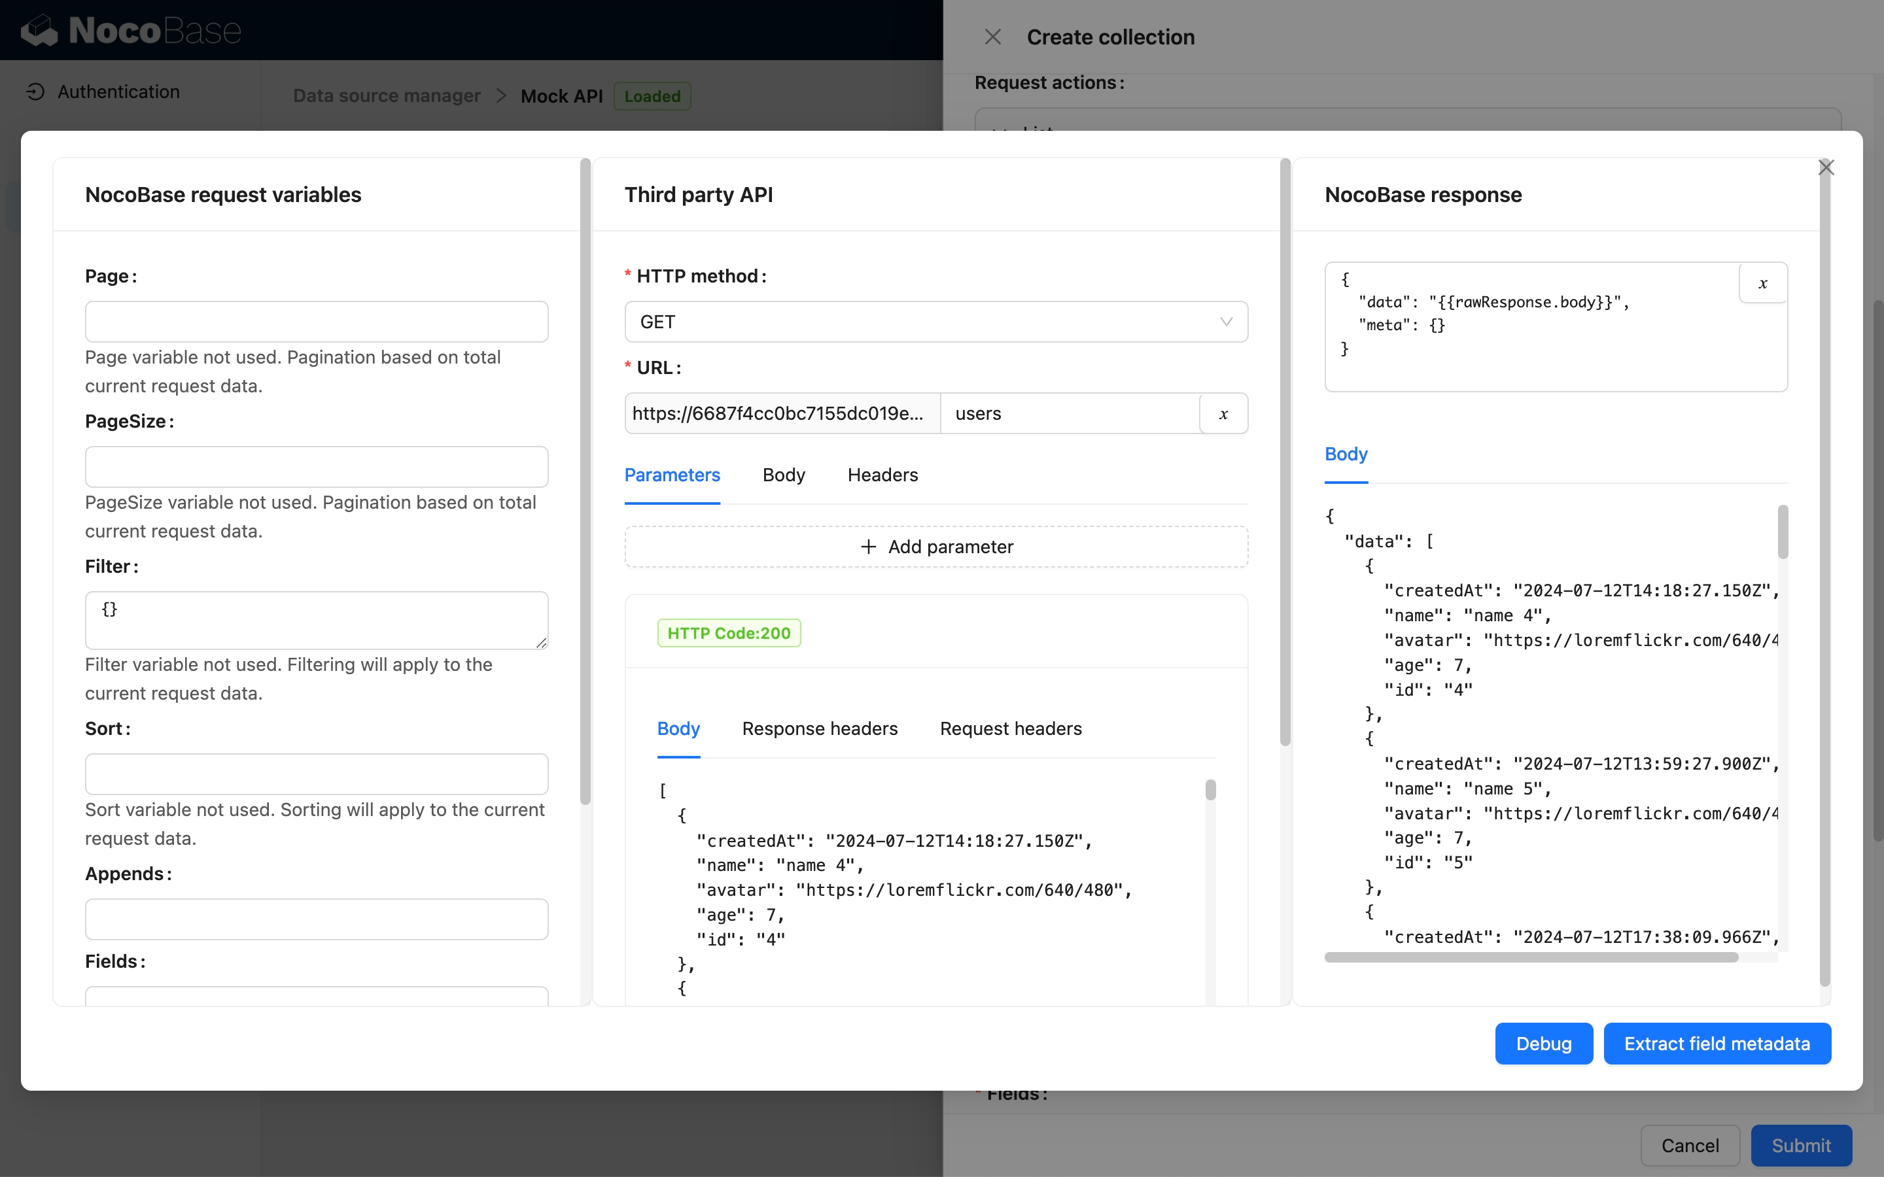Click the plus icon in Add parameter
This screenshot has height=1177, width=1884.
868,547
